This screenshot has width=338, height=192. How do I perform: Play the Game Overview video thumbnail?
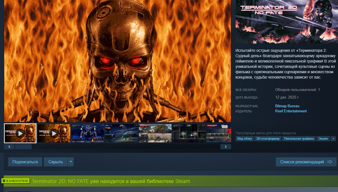[54, 133]
